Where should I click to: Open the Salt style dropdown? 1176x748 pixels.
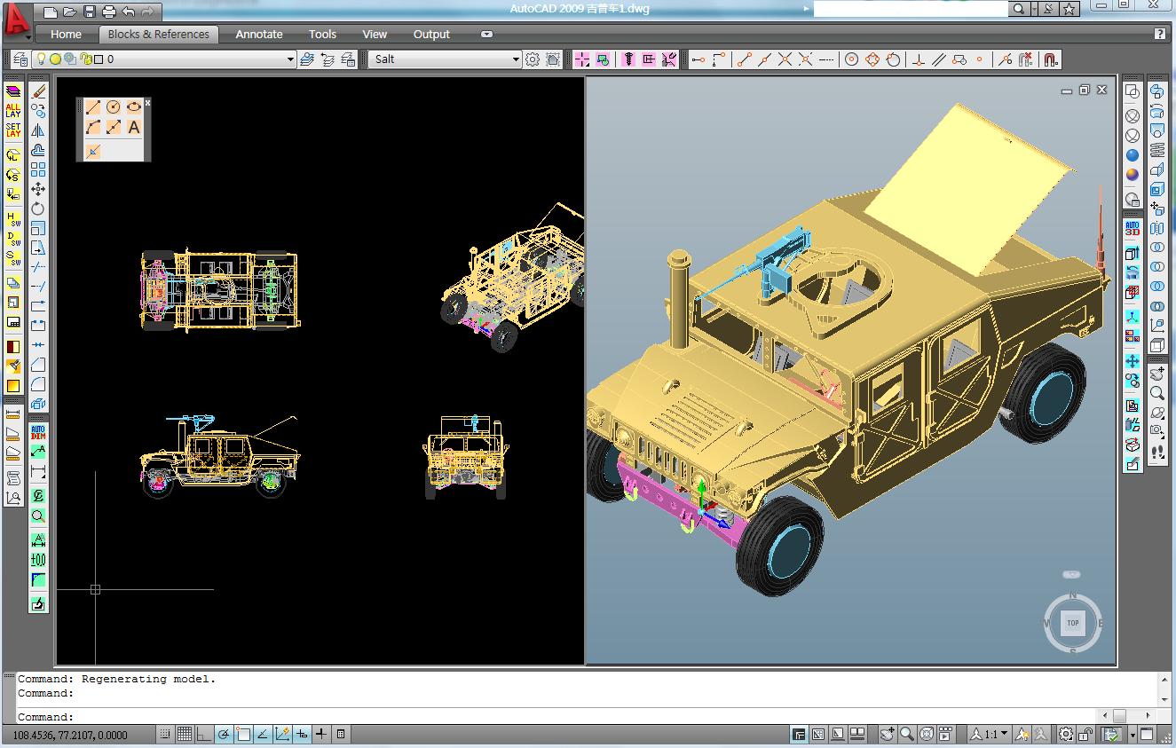(x=516, y=59)
